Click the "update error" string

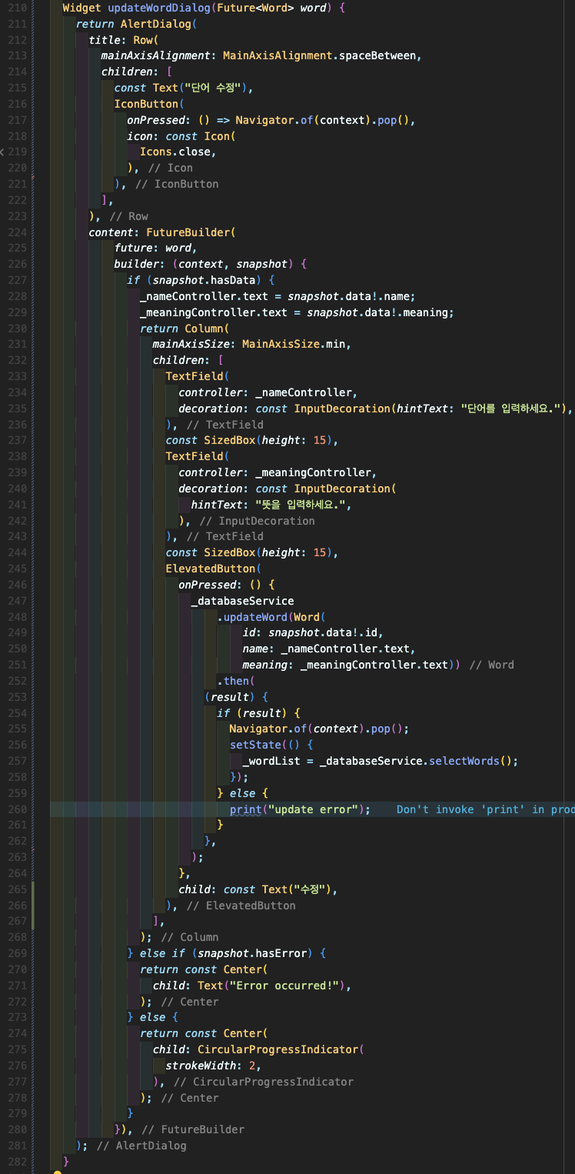coord(312,809)
